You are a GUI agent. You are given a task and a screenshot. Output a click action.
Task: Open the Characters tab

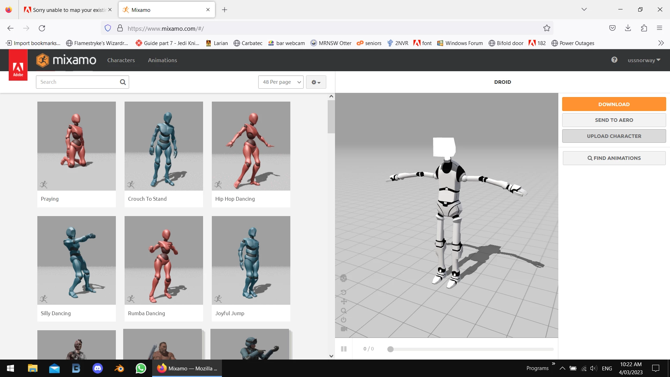pos(121,60)
